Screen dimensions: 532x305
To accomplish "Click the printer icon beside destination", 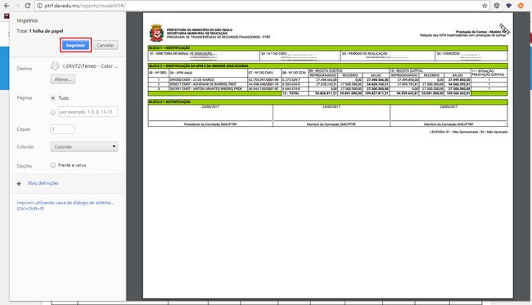I will tap(55, 65).
